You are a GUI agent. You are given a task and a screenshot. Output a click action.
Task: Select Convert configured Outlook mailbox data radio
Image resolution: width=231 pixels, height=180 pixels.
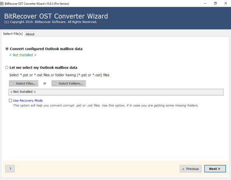(x=7, y=49)
